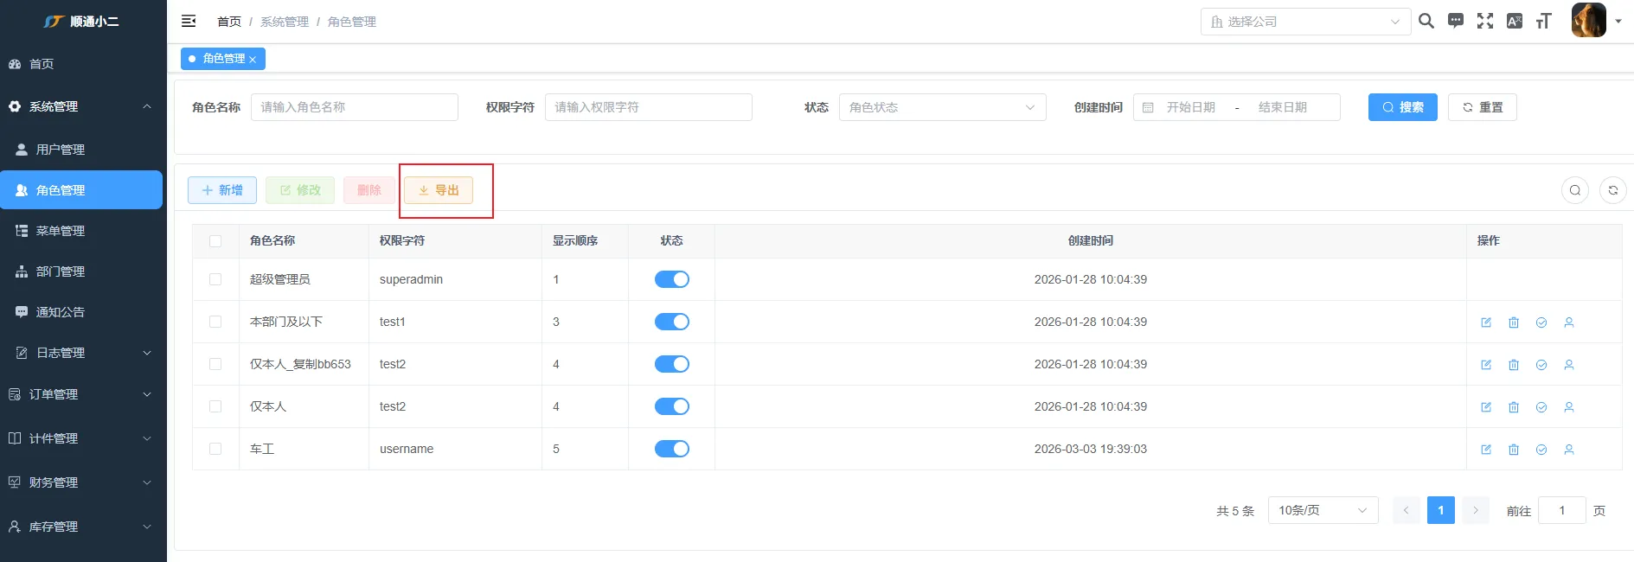Open 用户管理 in the sidebar
The image size is (1634, 562).
click(x=61, y=150)
